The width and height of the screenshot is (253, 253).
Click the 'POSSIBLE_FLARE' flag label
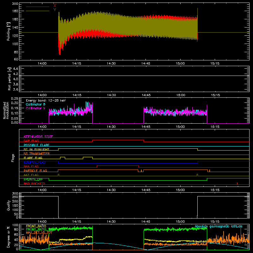(36, 145)
